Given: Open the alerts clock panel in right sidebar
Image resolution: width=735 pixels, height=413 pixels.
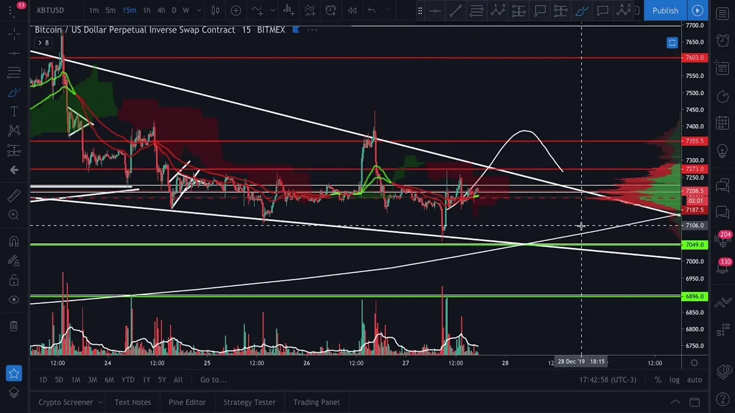Looking at the screenshot, I should 723,40.
